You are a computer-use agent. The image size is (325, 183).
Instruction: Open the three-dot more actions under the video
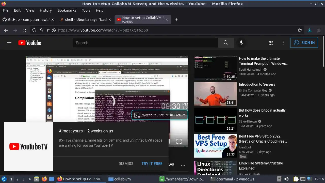point(183,165)
